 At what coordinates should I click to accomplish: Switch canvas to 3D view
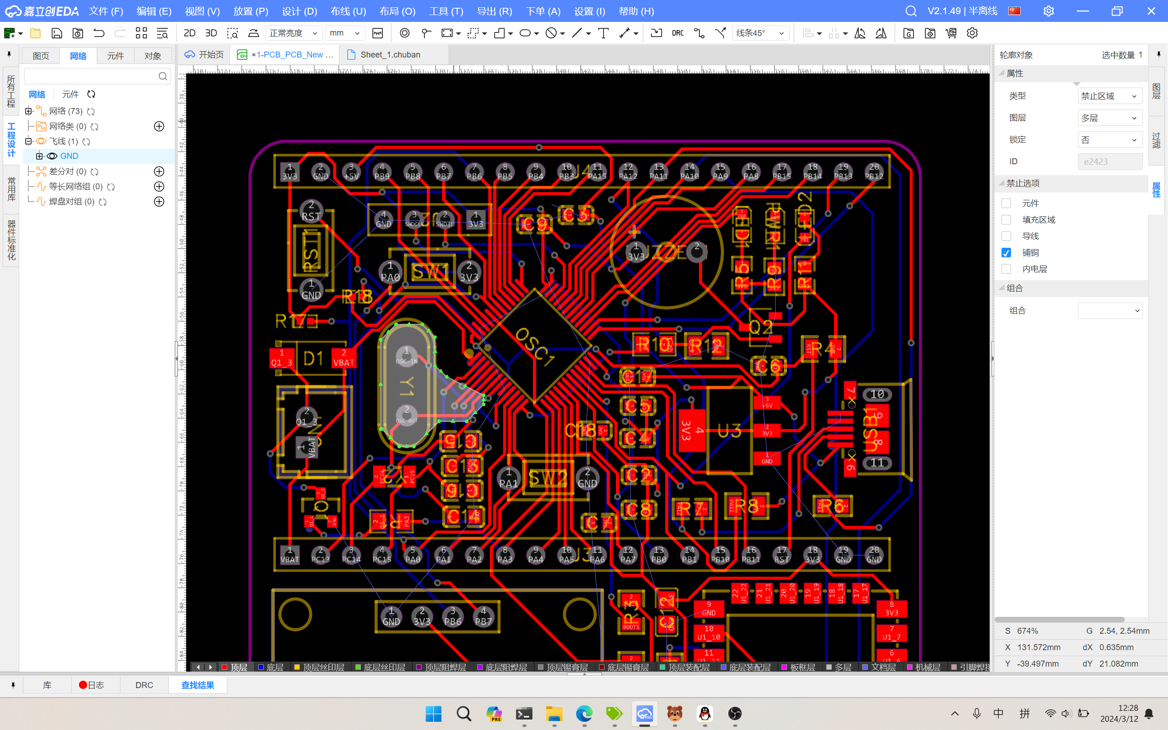coord(211,33)
